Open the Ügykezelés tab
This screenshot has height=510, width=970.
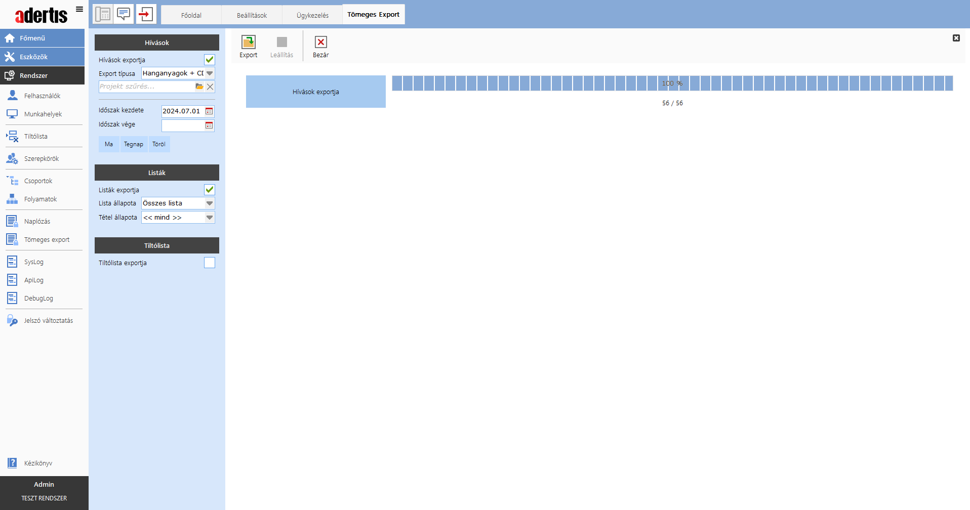point(312,15)
